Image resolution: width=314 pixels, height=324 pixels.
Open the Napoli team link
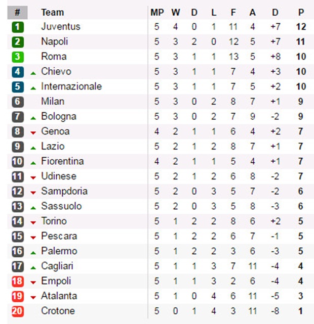click(54, 41)
